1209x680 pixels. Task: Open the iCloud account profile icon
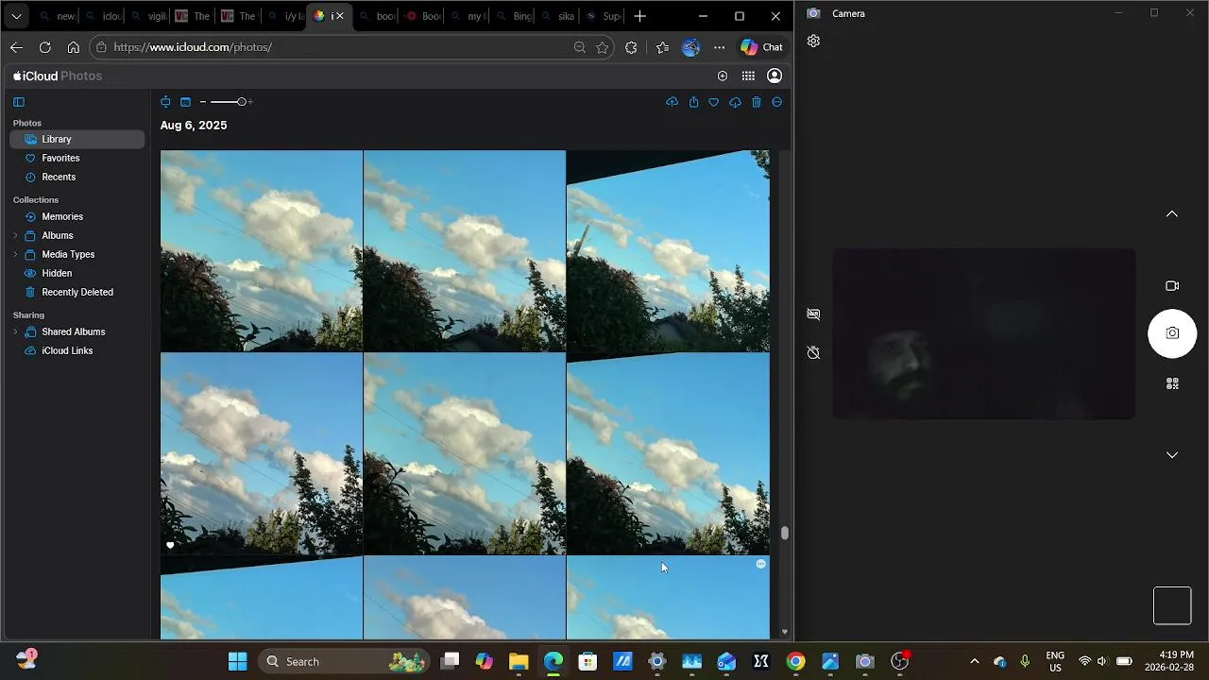point(775,76)
